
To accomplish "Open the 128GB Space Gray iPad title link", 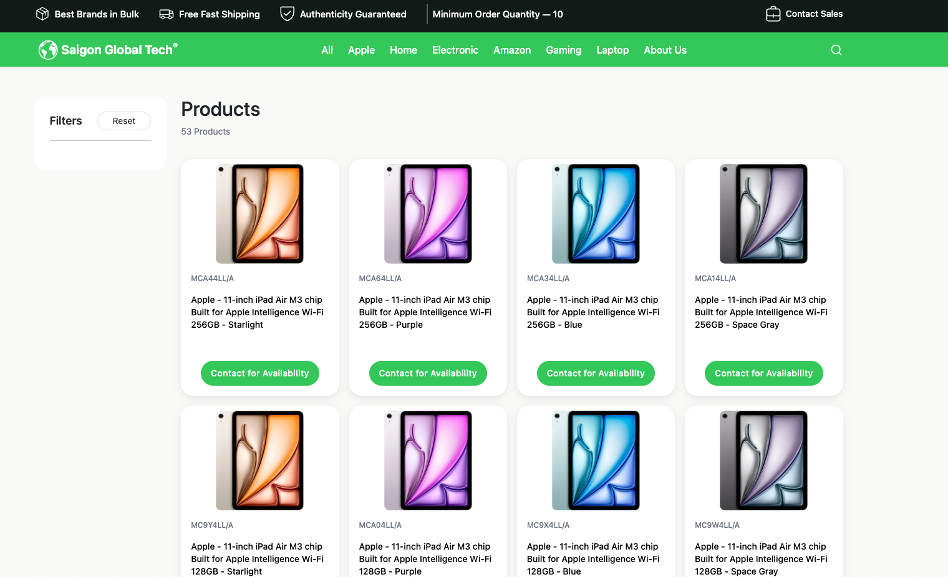I will [x=760, y=558].
